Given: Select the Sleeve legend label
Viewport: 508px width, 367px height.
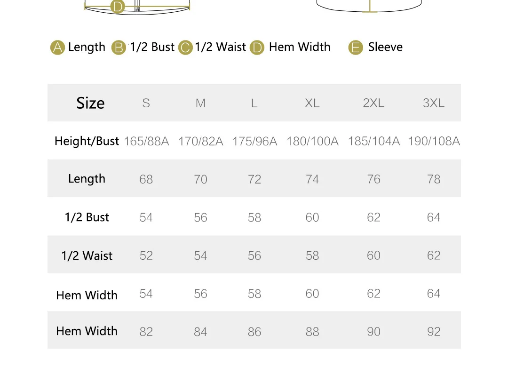Looking at the screenshot, I should (x=385, y=47).
